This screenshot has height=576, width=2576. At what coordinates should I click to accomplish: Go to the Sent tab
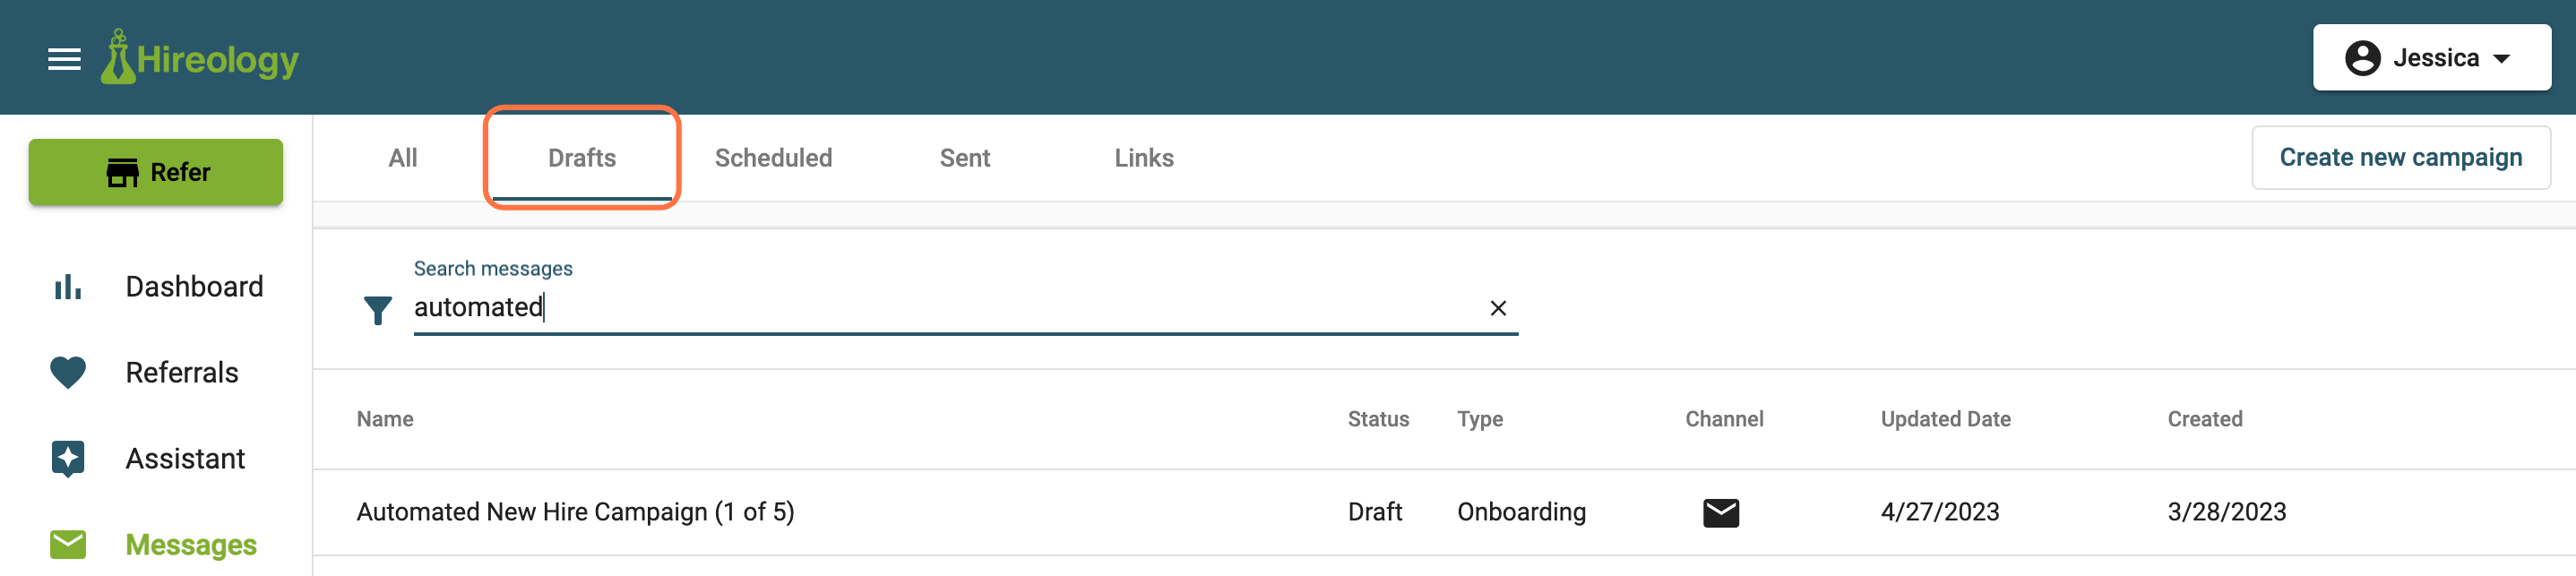(965, 158)
